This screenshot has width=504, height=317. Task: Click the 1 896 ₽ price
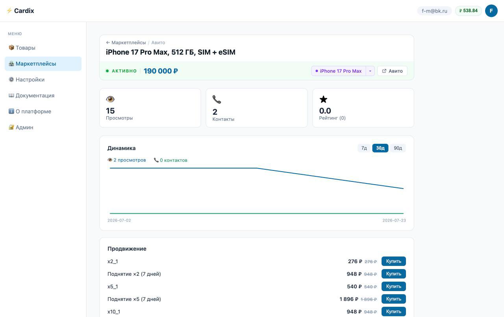[349, 299]
